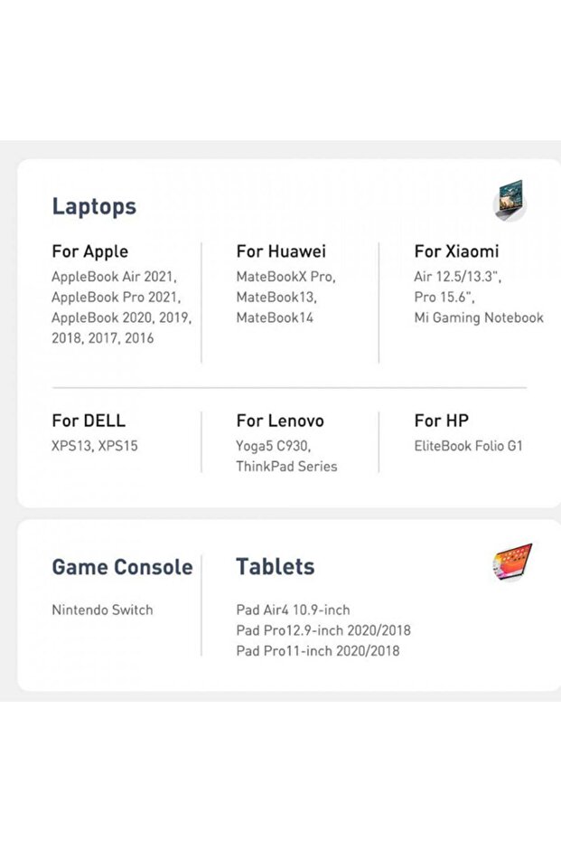This screenshot has width=561, height=842.
Task: Click the Game Console heading
Action: 122,567
